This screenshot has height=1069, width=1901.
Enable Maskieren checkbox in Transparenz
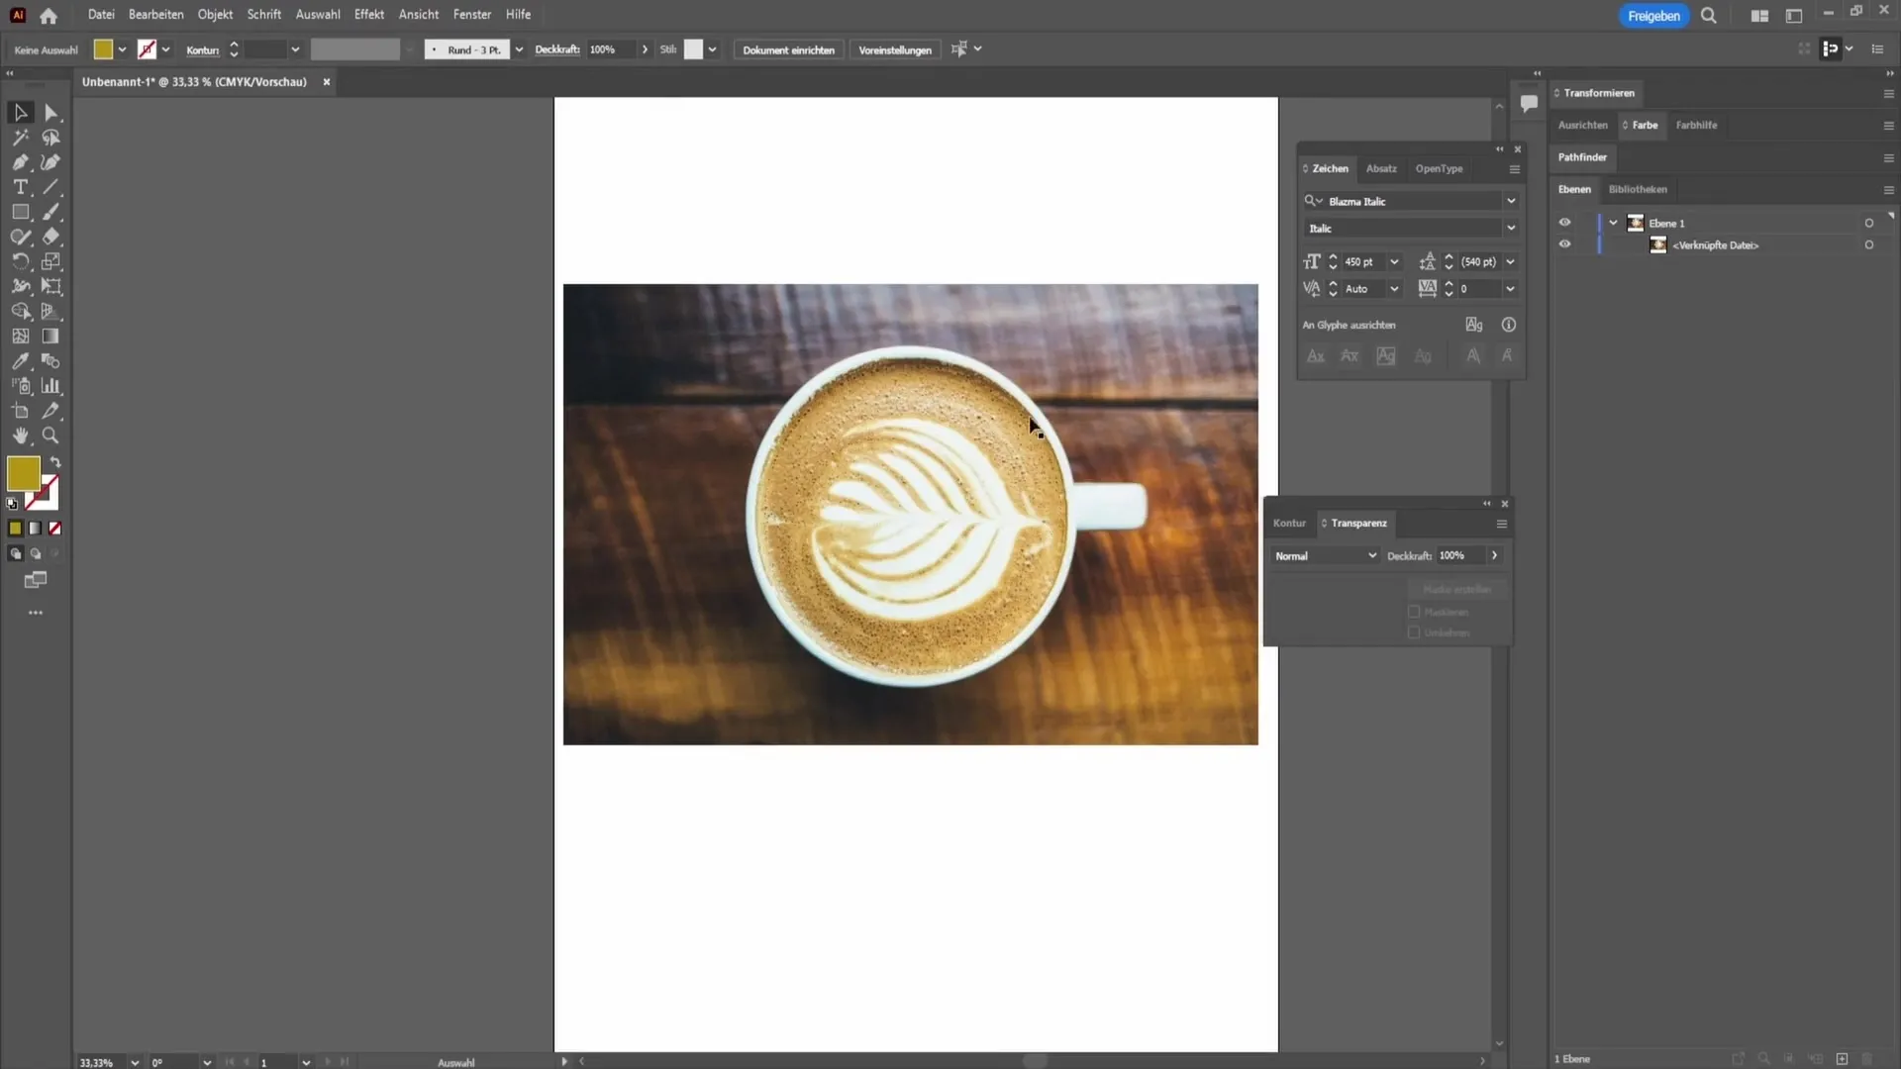[1414, 612]
